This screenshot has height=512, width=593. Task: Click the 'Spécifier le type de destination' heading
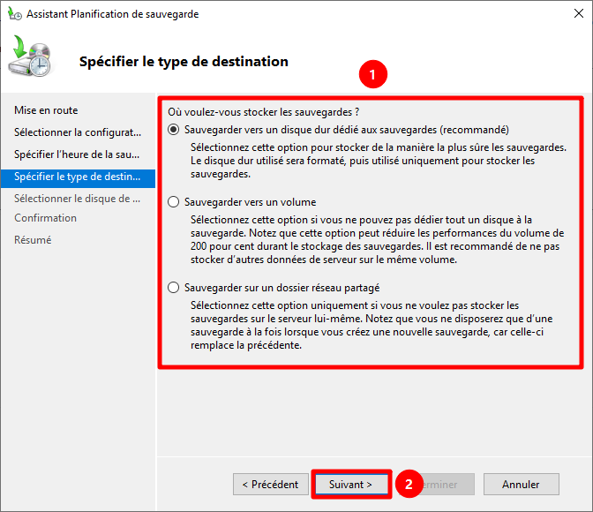[184, 62]
